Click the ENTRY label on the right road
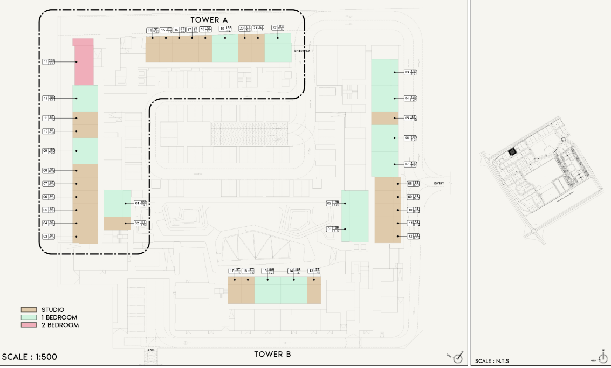This screenshot has height=368, width=611. [438, 184]
